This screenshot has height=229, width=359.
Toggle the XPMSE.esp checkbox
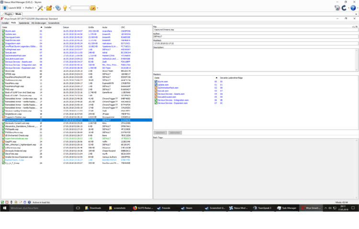(x=3, y=74)
